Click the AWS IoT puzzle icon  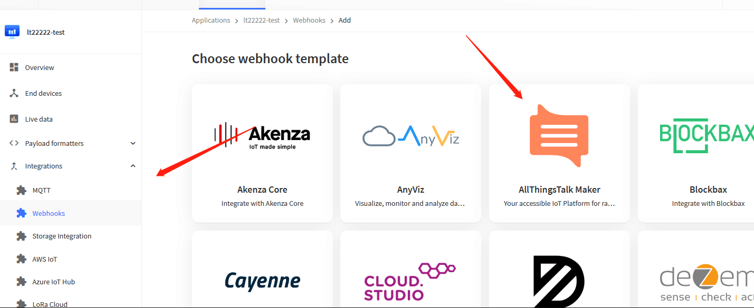coord(21,259)
